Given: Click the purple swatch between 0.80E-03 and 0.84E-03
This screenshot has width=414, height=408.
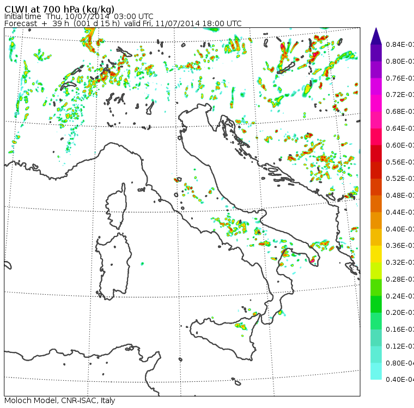Looking at the screenshot, I should [x=376, y=53].
